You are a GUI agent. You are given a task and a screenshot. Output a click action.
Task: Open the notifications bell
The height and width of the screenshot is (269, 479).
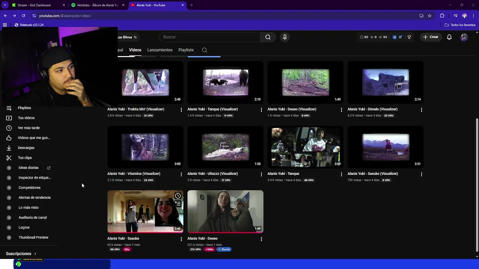tap(449, 37)
